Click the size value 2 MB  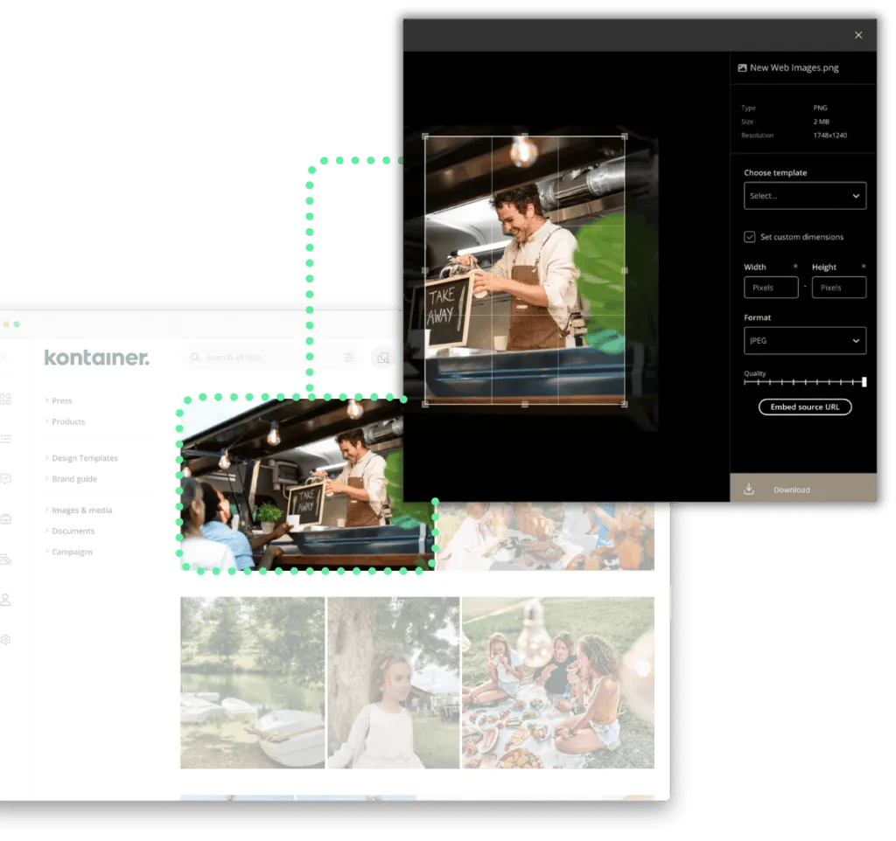tap(821, 122)
